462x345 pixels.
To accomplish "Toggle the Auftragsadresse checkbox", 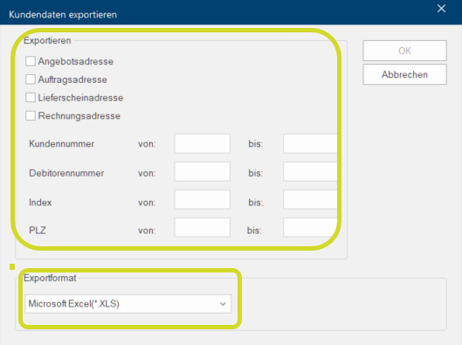I will click(x=31, y=79).
